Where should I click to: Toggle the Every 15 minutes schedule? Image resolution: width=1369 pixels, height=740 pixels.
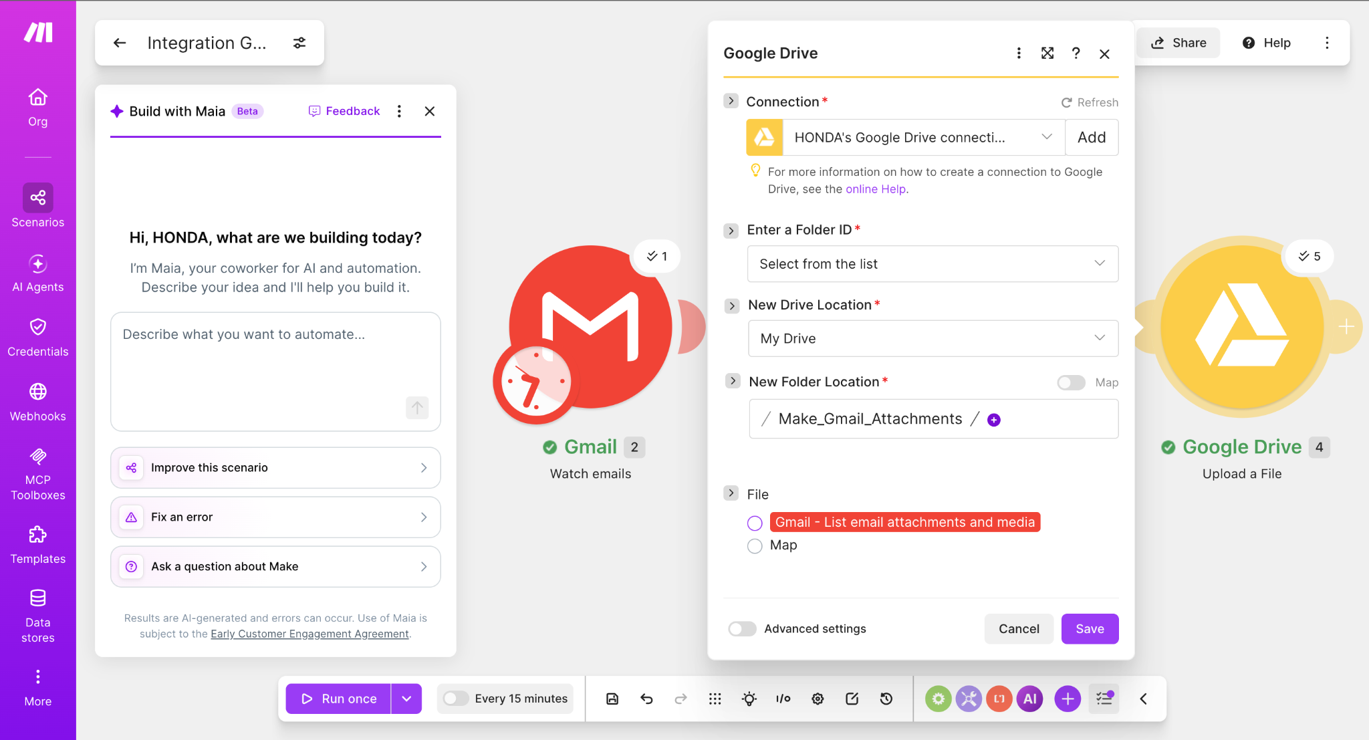[x=455, y=699]
